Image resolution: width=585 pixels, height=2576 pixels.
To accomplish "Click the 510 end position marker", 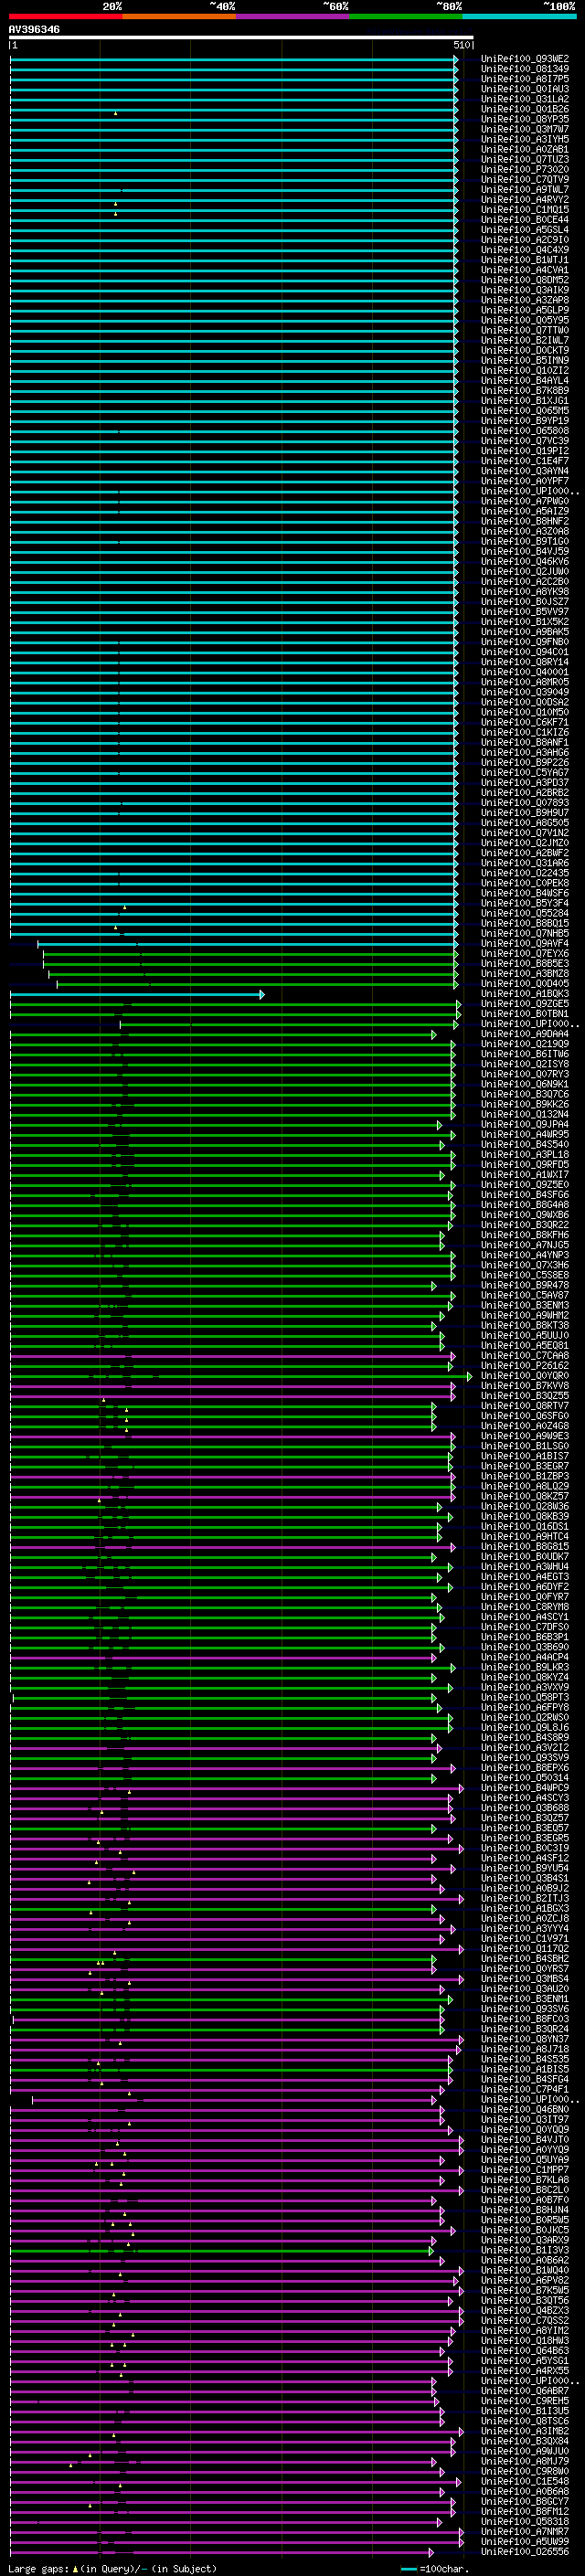I will tap(463, 45).
